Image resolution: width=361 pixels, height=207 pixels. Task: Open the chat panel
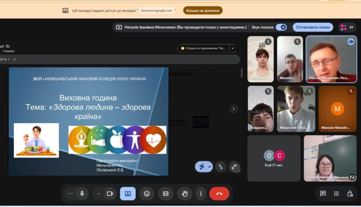pyautogui.click(x=323, y=194)
